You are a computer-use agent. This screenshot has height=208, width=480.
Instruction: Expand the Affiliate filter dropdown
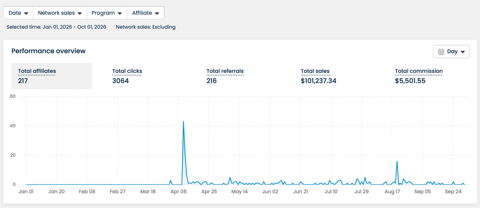pyautogui.click(x=145, y=13)
